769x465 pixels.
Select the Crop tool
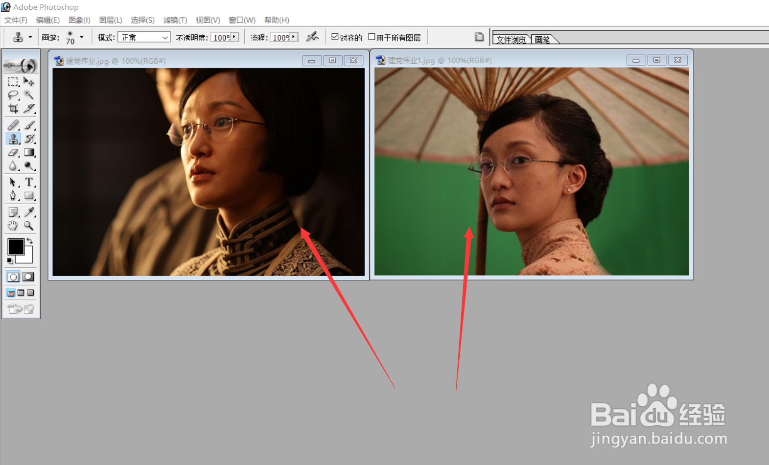pyautogui.click(x=13, y=108)
